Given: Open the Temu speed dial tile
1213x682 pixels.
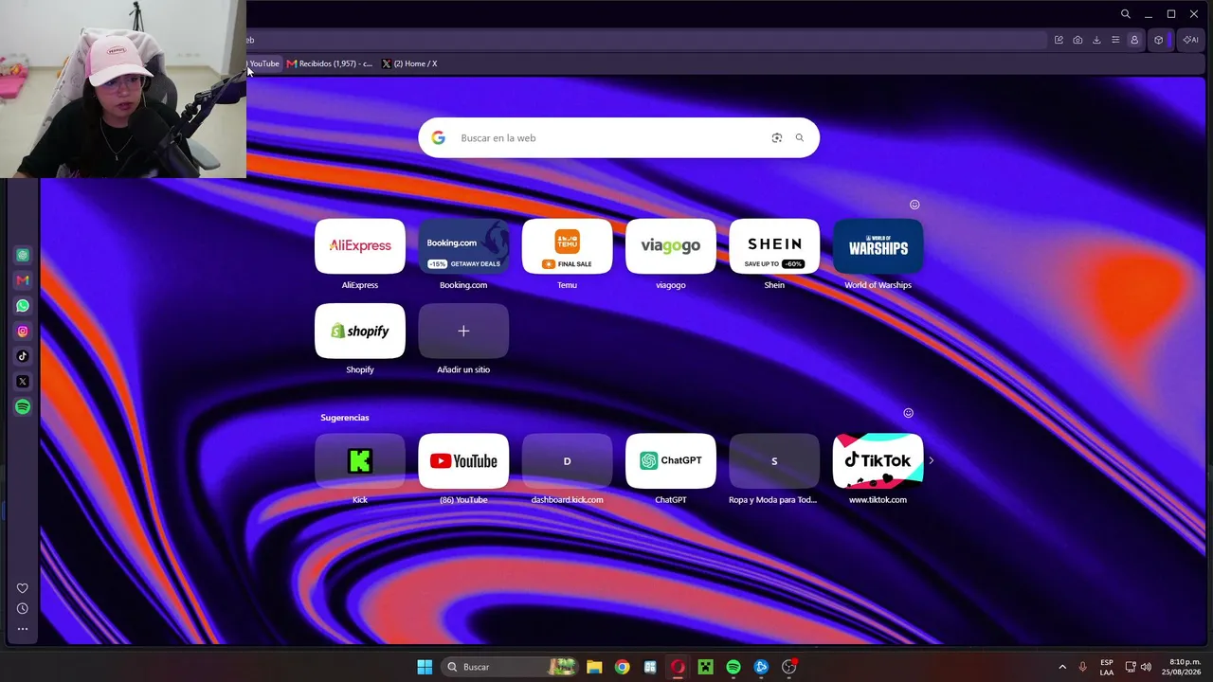Looking at the screenshot, I should coord(567,246).
